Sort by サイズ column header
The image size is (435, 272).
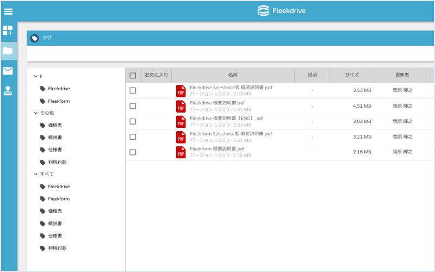pos(352,75)
